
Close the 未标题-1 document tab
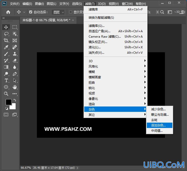click(x=73, y=20)
